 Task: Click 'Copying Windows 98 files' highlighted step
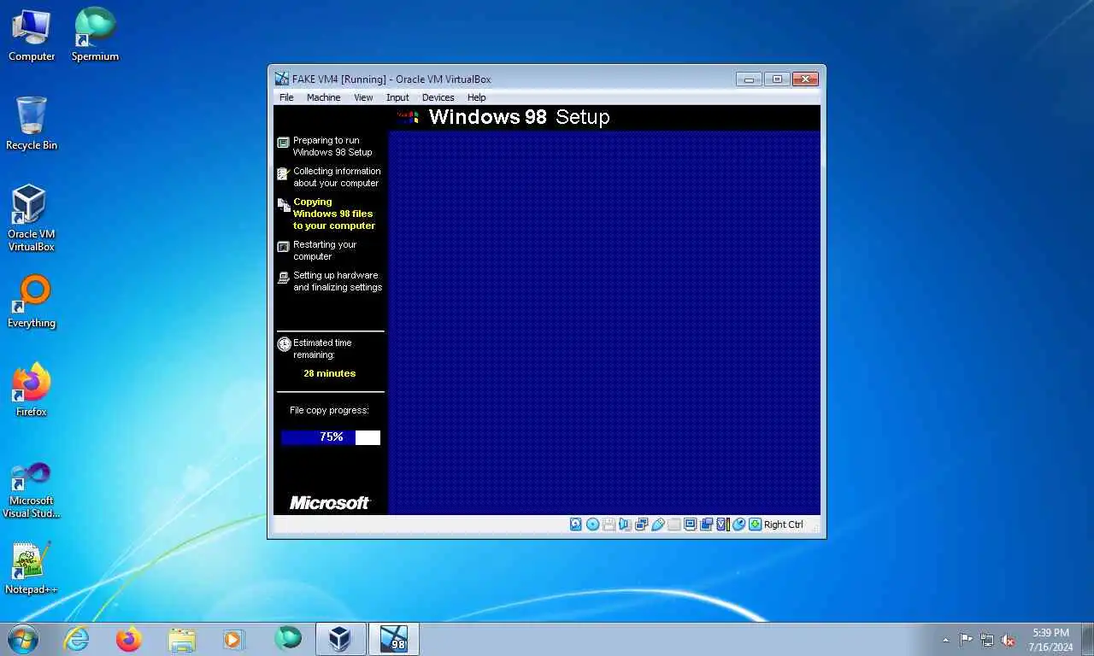334,214
